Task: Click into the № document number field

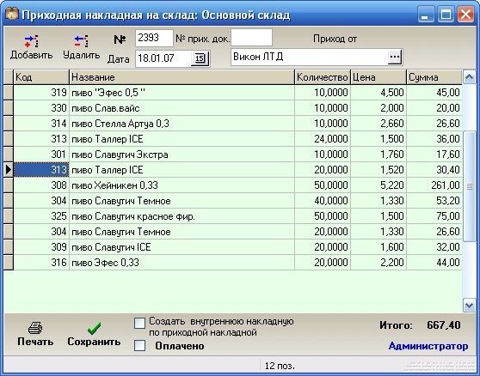Action: click(154, 38)
